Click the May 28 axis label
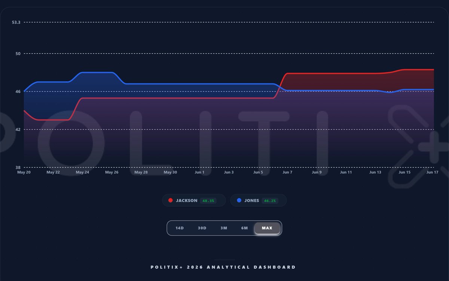449x281 pixels. (x=141, y=172)
